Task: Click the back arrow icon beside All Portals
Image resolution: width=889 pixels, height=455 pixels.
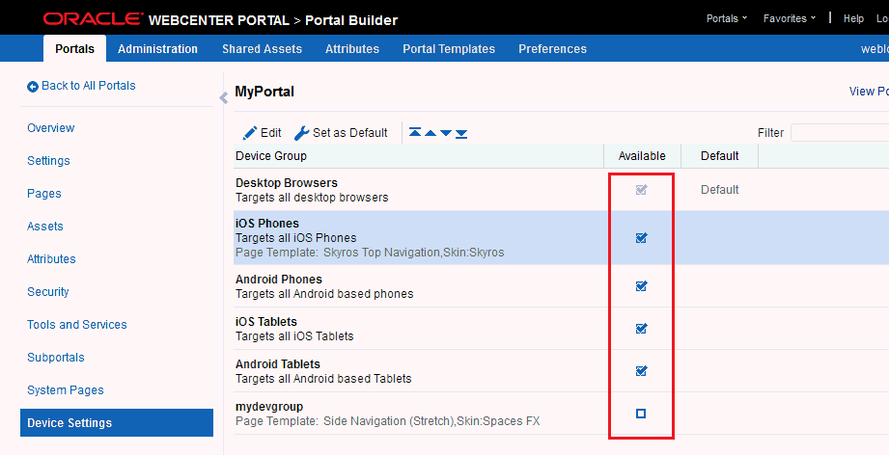Action: [x=32, y=87]
